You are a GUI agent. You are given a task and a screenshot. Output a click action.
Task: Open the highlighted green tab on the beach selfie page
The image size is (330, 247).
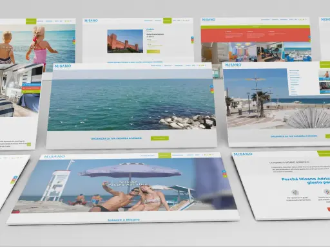coord(164,155)
